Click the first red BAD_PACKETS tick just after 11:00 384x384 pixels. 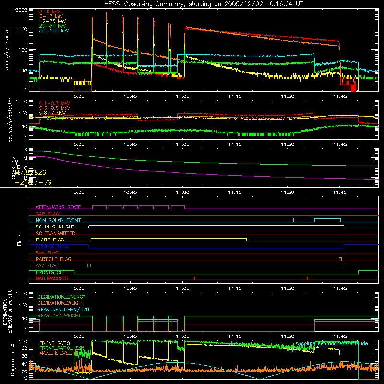194,278
